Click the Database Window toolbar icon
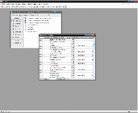This screenshot has height=113, width=138. tap(57, 7)
